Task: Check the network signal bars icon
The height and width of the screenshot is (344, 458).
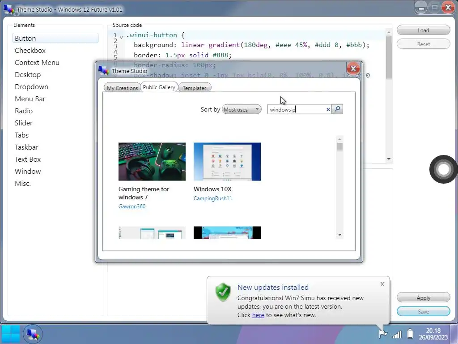Action: tap(397, 334)
